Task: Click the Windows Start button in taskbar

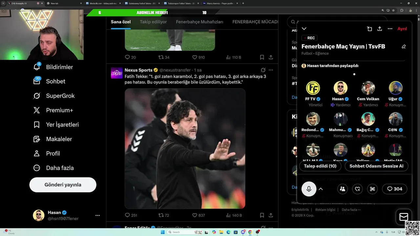Action: [x=162, y=232]
